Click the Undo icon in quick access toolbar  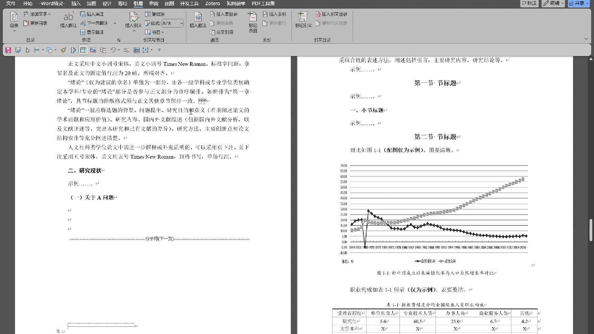[x=113, y=50]
